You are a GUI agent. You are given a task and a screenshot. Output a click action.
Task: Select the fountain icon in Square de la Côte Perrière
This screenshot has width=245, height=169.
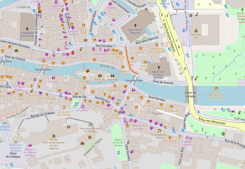(119, 152)
